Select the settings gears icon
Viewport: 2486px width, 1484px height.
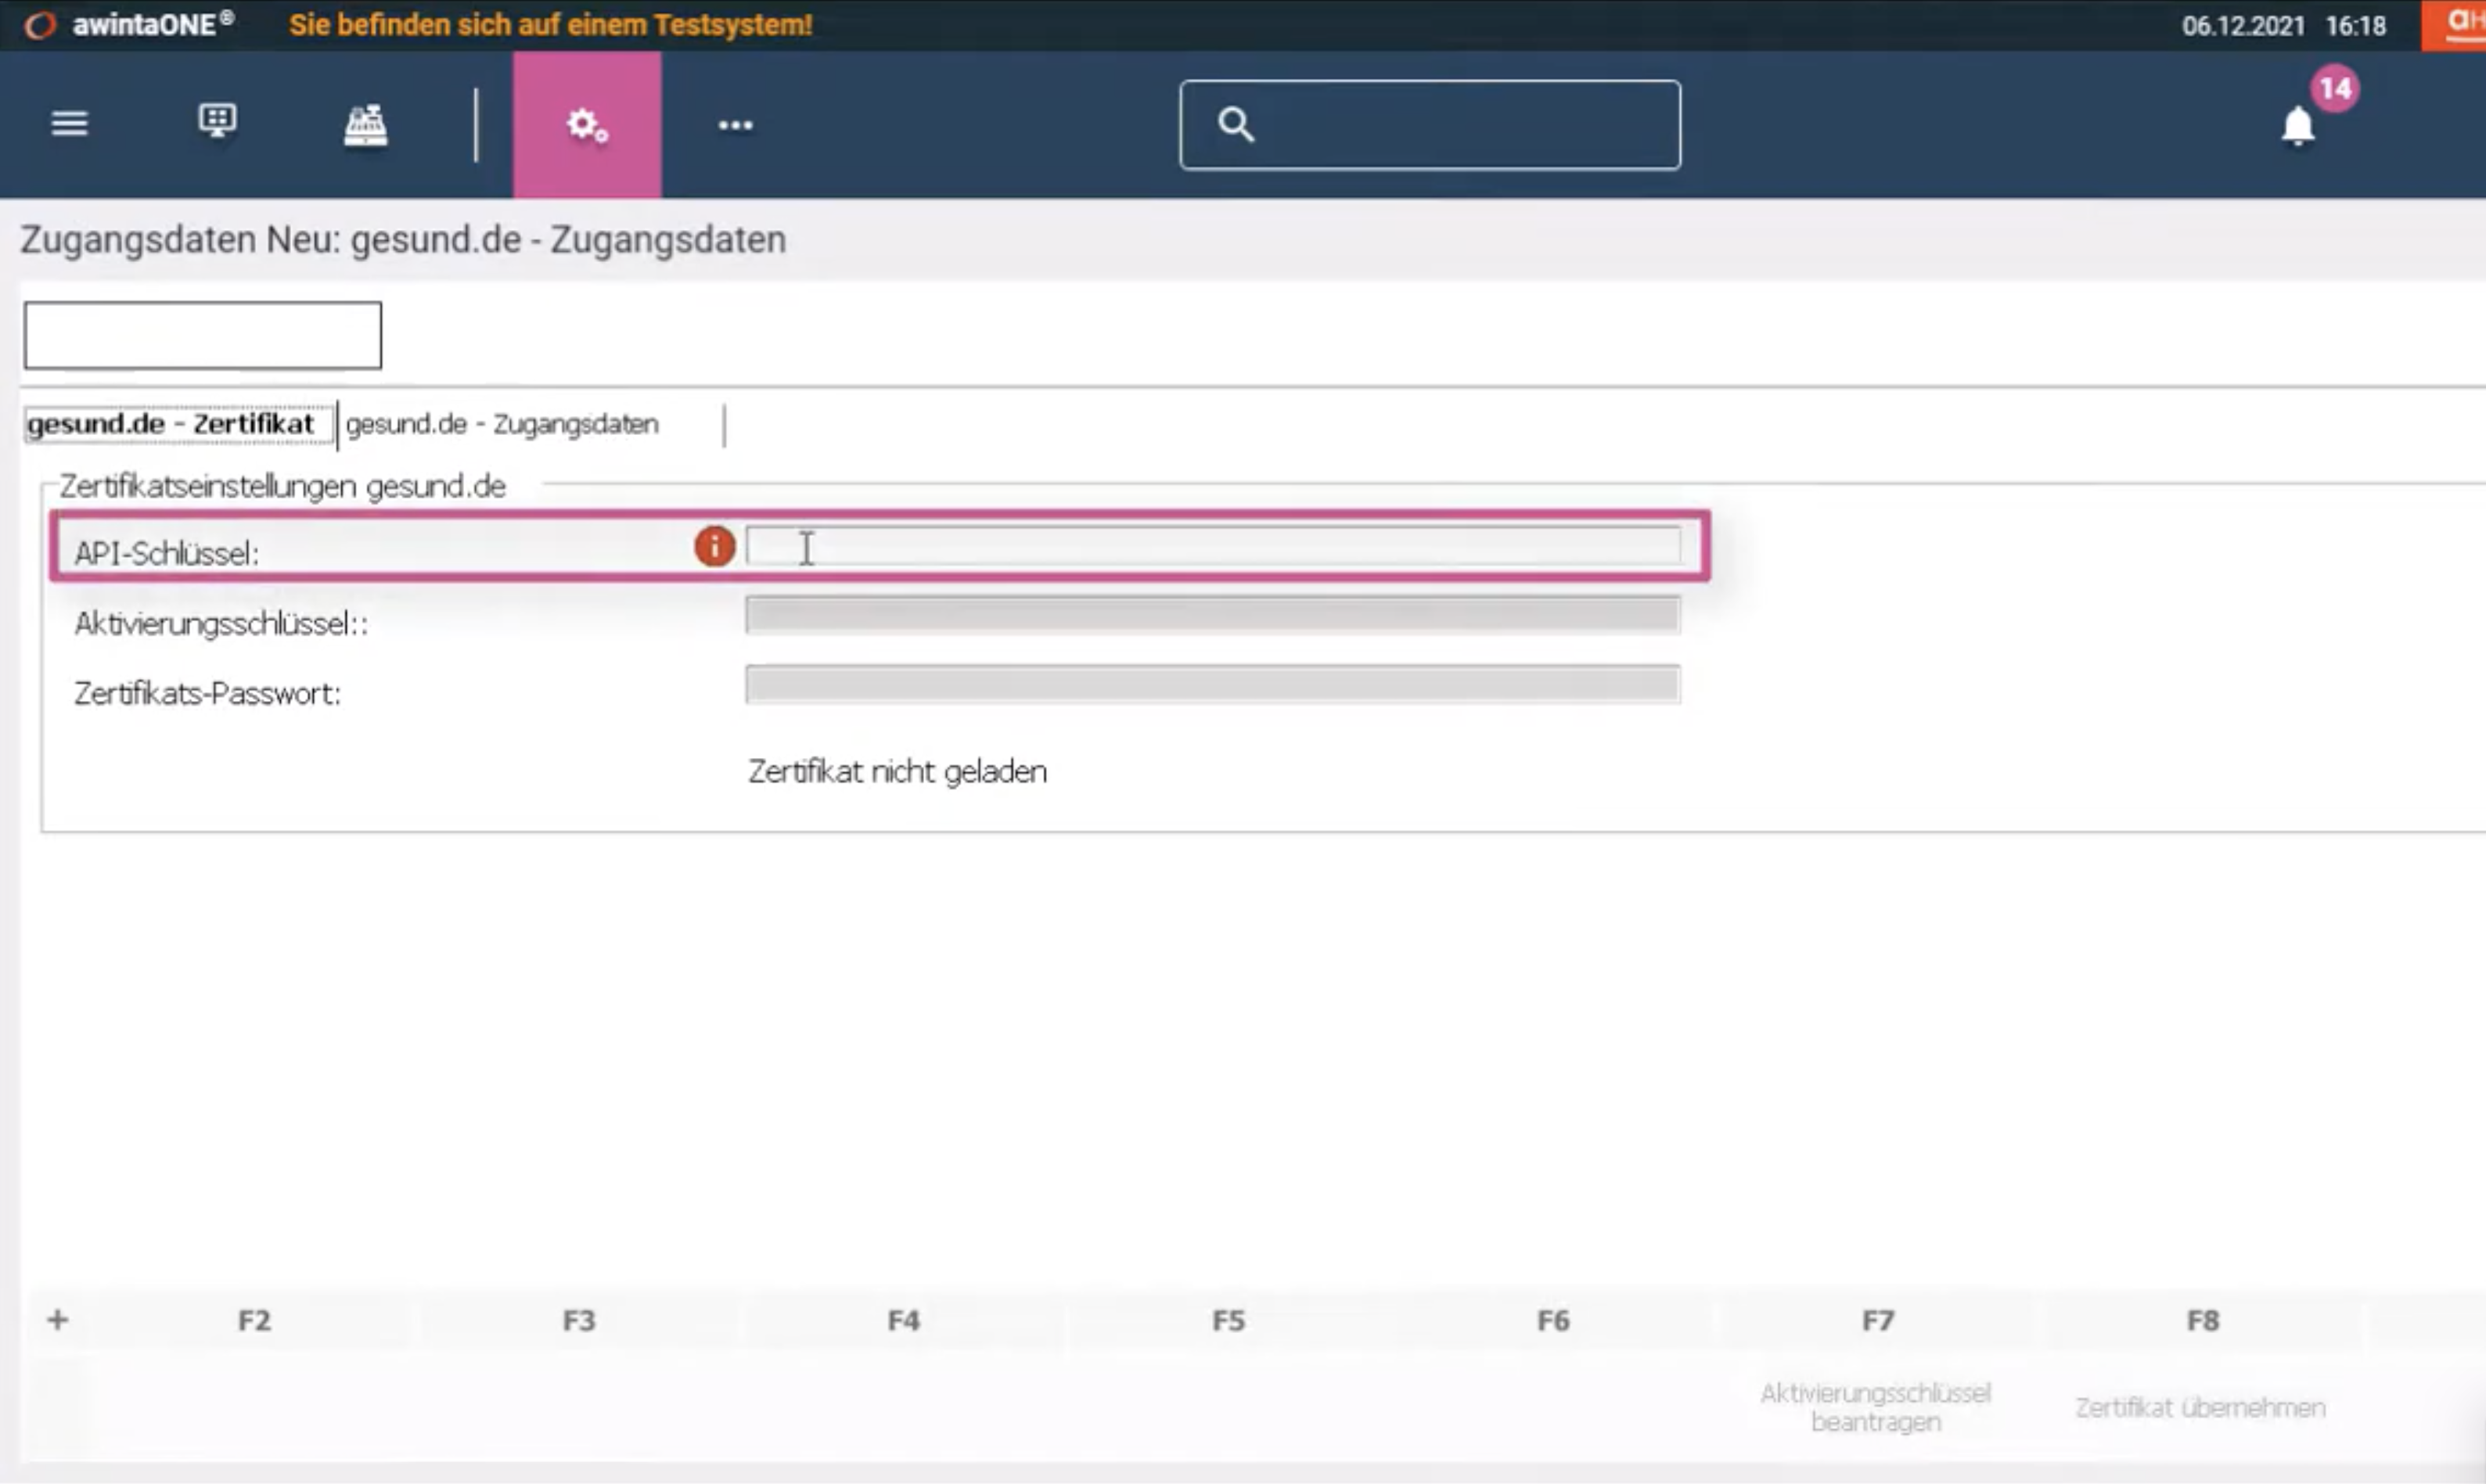tap(587, 125)
